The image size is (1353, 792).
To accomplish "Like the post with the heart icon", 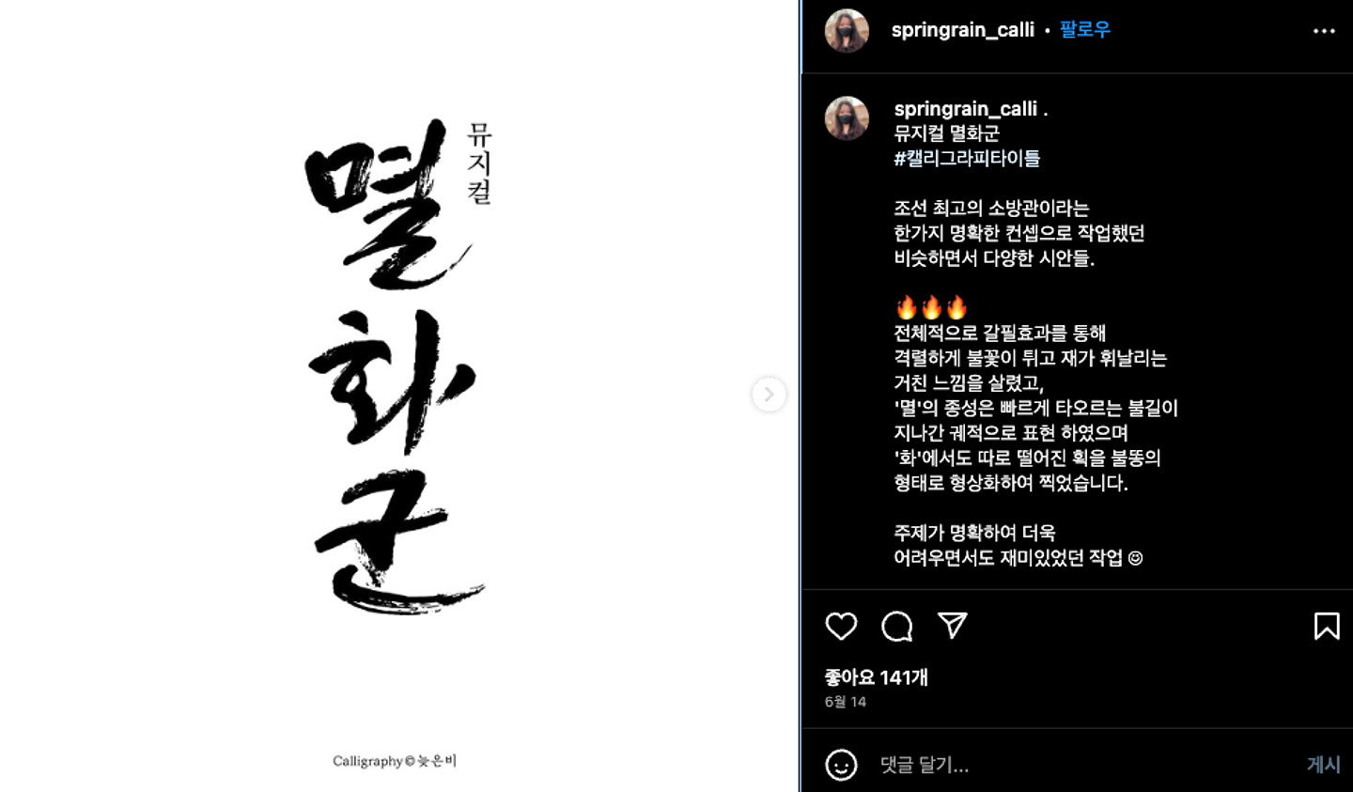I will tap(841, 626).
